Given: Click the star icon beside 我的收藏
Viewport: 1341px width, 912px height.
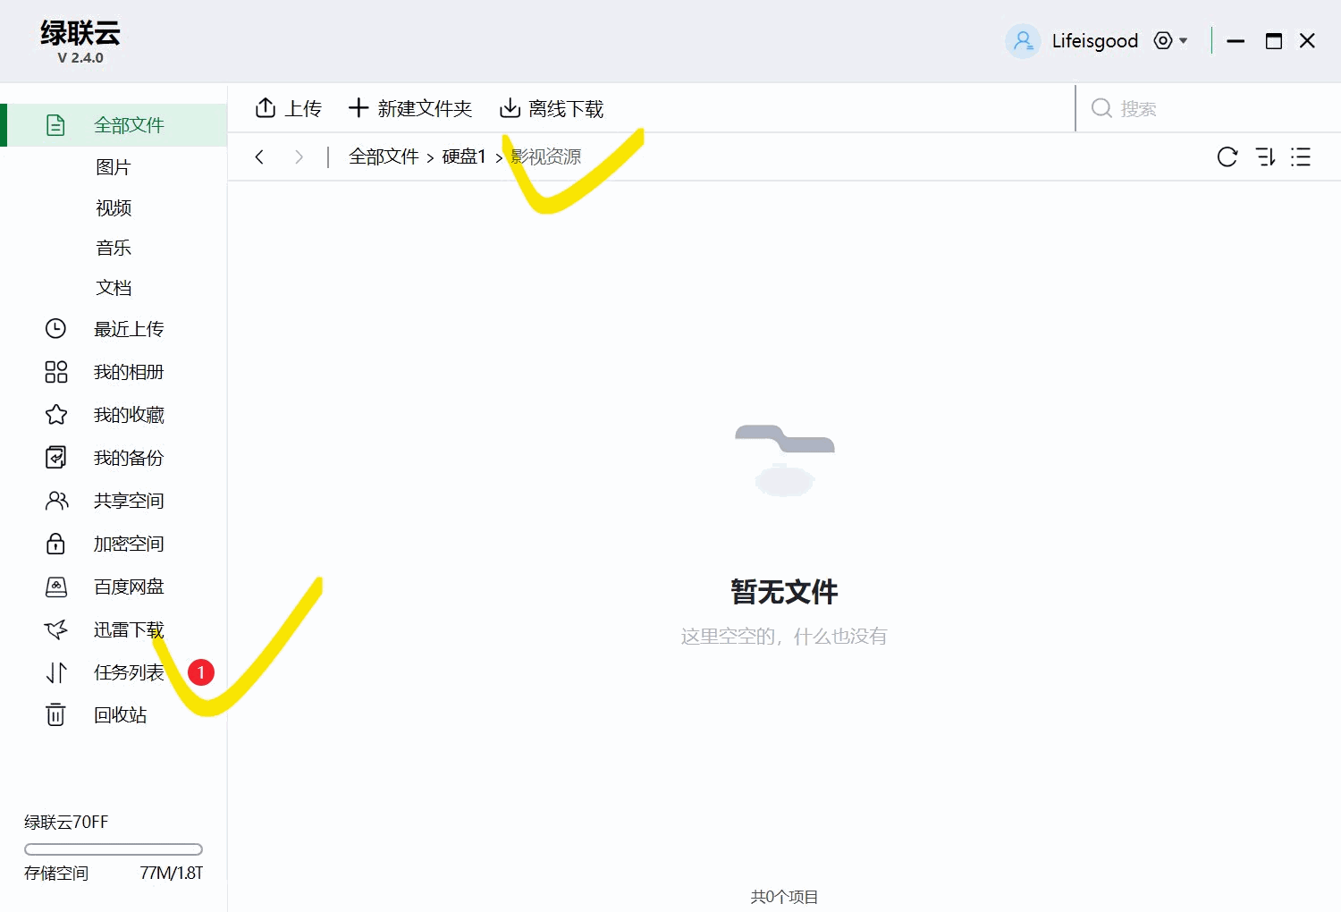Looking at the screenshot, I should click(55, 415).
